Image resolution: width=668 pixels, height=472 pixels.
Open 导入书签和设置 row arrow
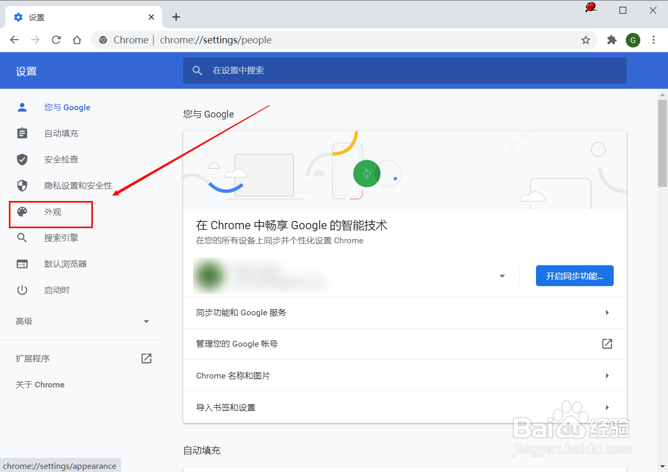607,407
